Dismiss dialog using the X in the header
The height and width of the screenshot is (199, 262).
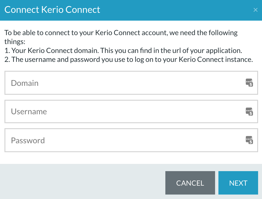[x=255, y=10]
